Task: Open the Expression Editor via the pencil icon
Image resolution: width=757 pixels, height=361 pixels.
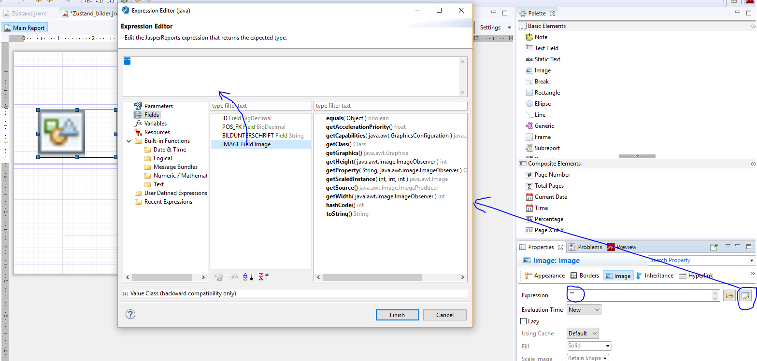Action: click(x=746, y=295)
